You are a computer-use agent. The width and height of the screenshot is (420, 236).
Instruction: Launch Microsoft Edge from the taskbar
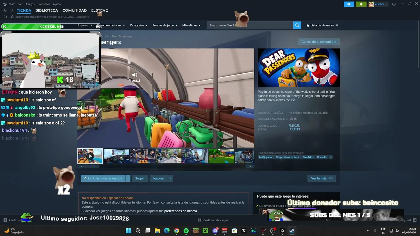167,231
